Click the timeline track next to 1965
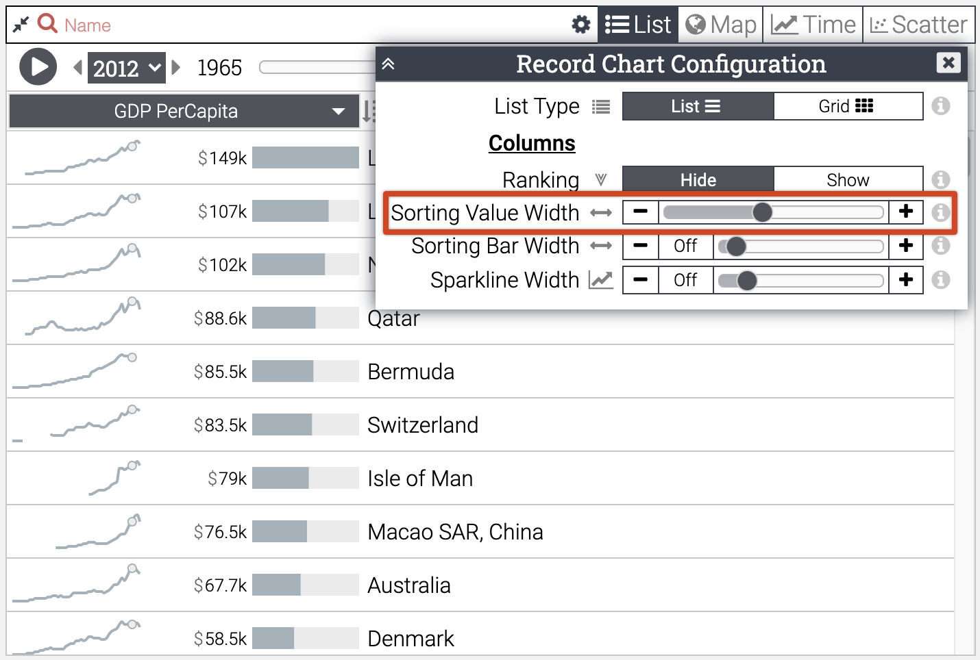The height and width of the screenshot is (660, 980). [317, 67]
